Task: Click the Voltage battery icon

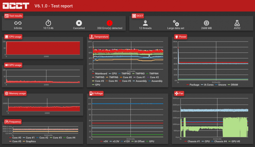Action: 92,93
